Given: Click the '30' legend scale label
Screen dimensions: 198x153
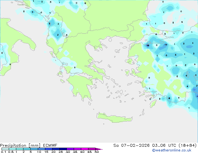Looking at the screenshot, I should tap(68, 152).
